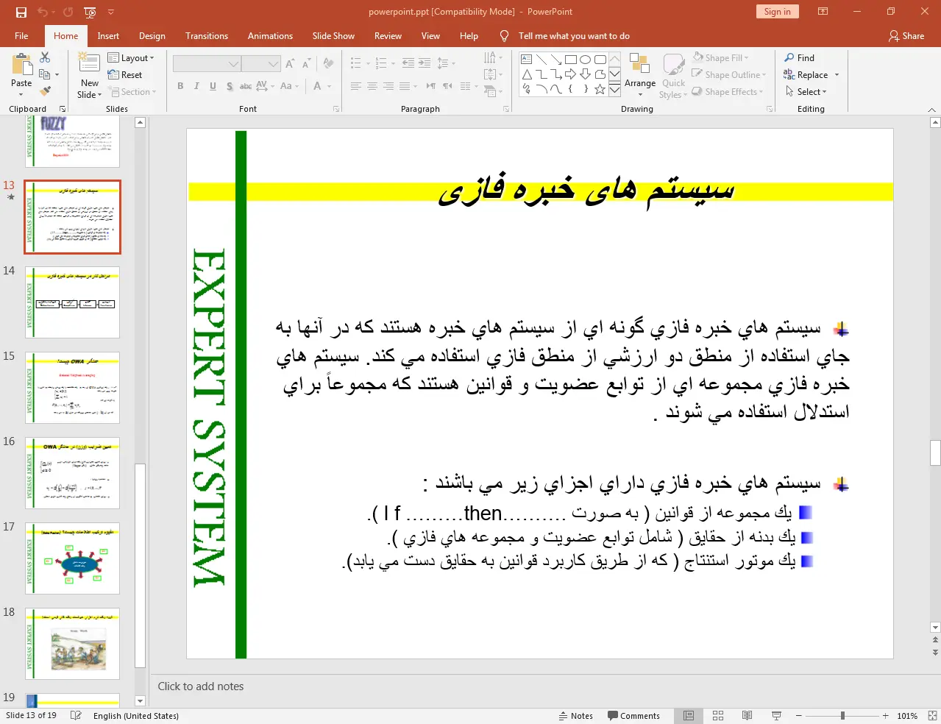Click the Zoom In plus button
Image resolution: width=941 pixels, height=724 pixels.
pos(885,716)
